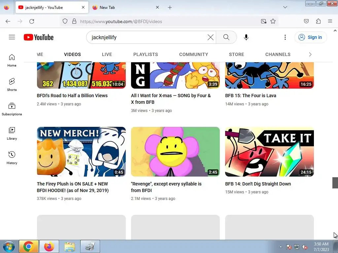Open Subscriptions in the sidebar

click(12, 109)
